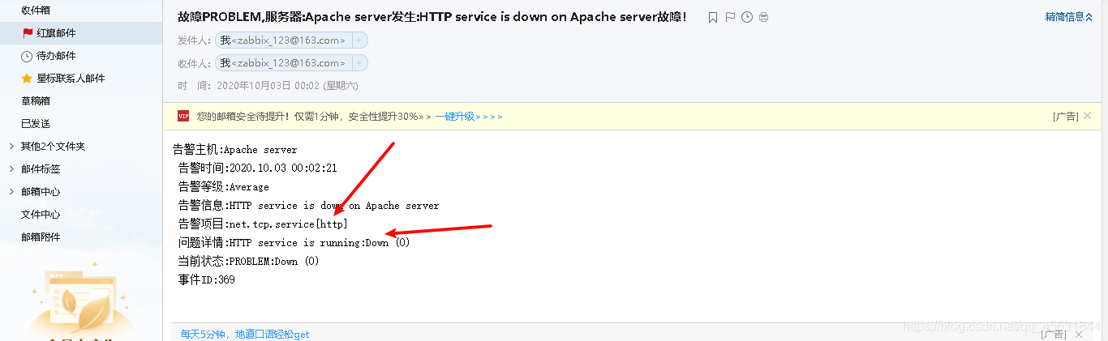Screen dimensions: 1108x341
Task: Expand the 其他2个文件夹 folder group
Action: click(x=11, y=147)
